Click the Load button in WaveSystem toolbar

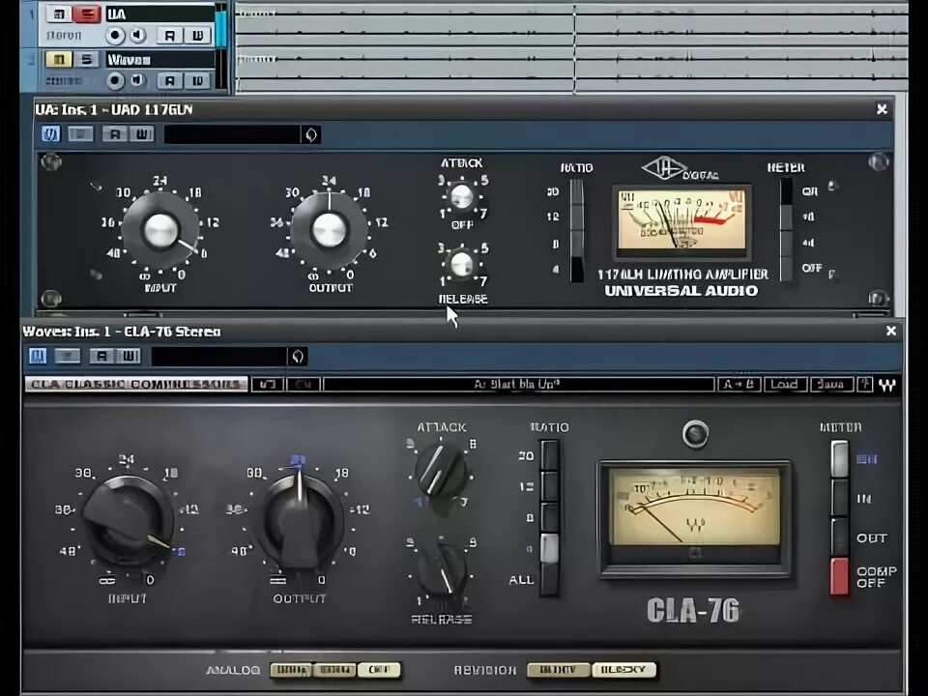[784, 385]
